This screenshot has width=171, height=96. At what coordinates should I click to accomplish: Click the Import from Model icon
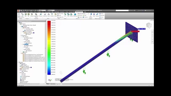[36, 15]
